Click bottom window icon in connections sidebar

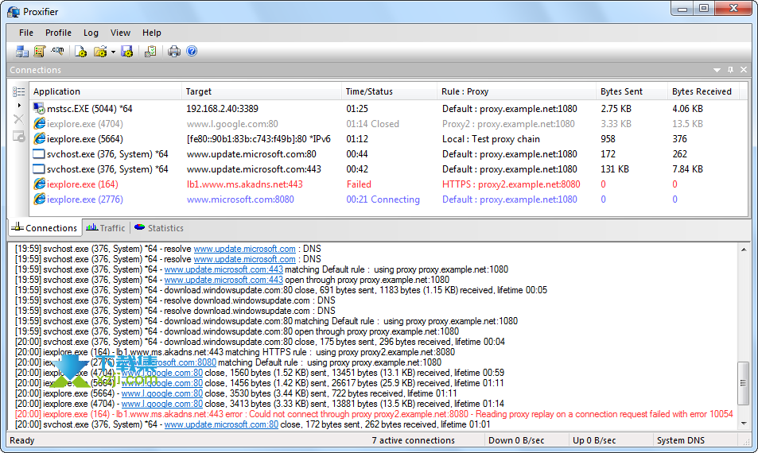point(19,137)
